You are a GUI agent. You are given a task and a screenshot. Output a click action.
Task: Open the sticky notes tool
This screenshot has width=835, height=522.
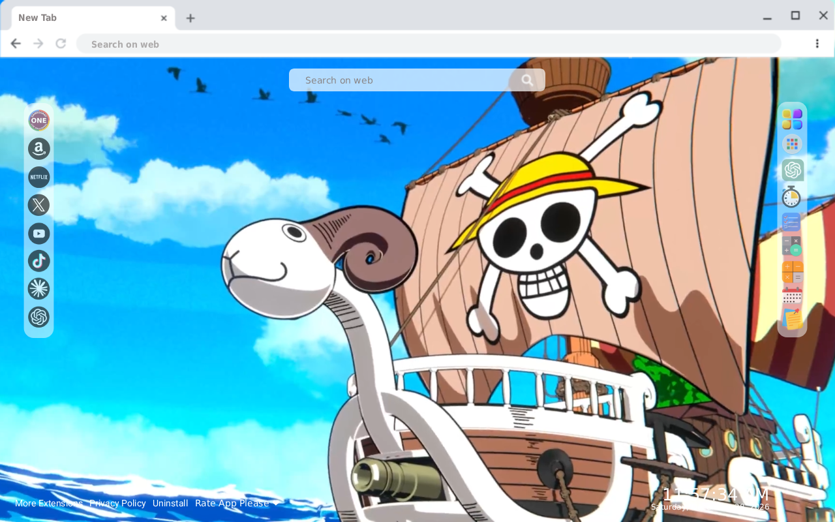[793, 319]
